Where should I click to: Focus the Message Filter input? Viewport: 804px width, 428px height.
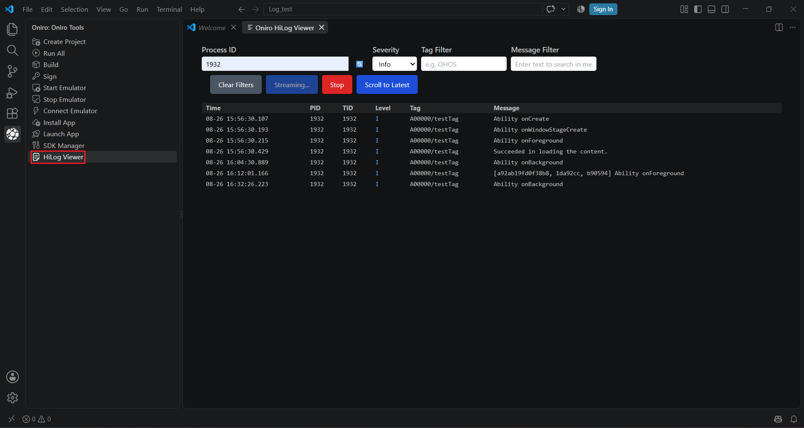[x=554, y=64]
